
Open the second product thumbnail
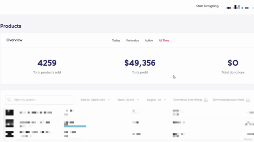coord(10,123)
